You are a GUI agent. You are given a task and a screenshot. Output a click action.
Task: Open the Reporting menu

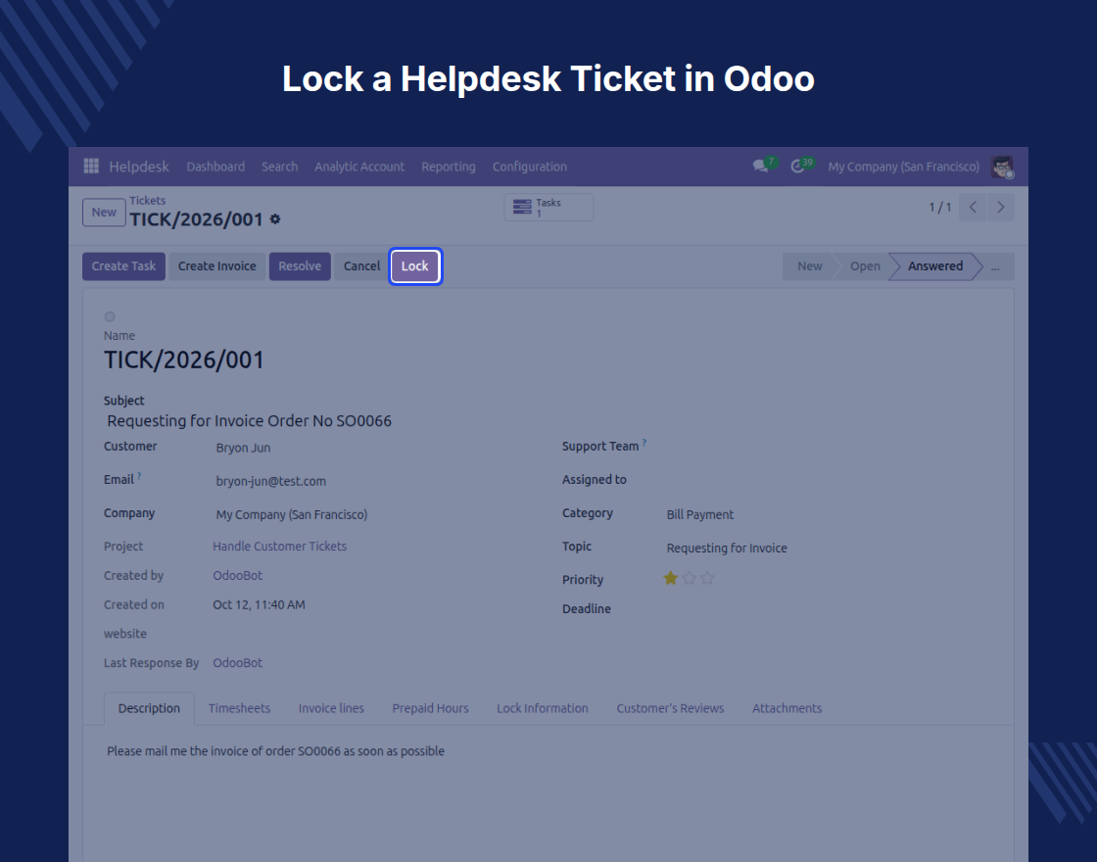(449, 167)
